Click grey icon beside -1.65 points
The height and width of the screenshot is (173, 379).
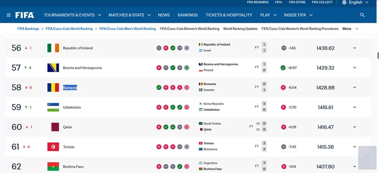[284, 48]
